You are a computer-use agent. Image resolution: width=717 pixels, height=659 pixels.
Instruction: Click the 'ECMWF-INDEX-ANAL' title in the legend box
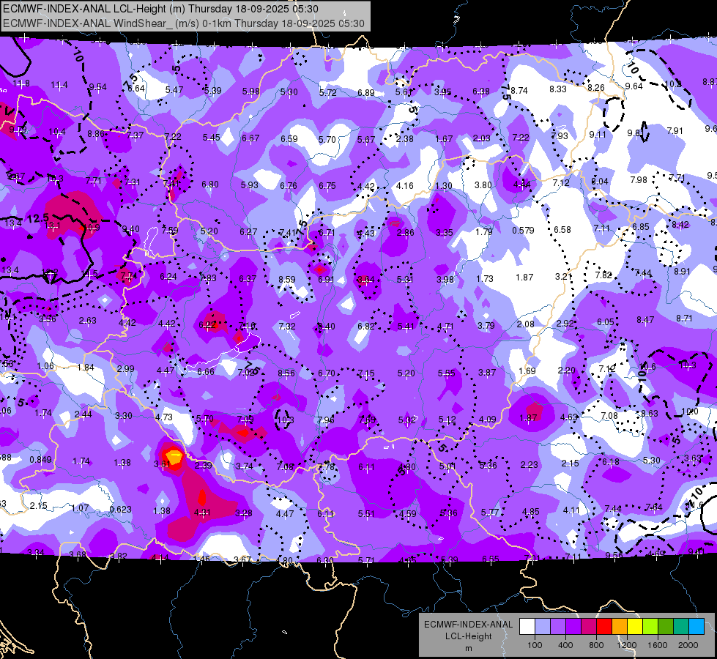(x=468, y=625)
